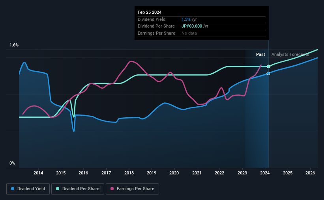Click the 2014 year label on the axis

pos(38,173)
